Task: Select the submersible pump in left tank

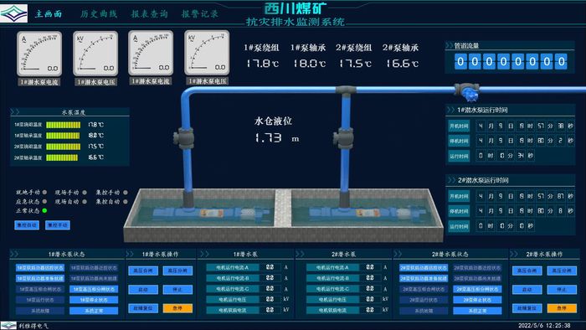Action: [210, 214]
